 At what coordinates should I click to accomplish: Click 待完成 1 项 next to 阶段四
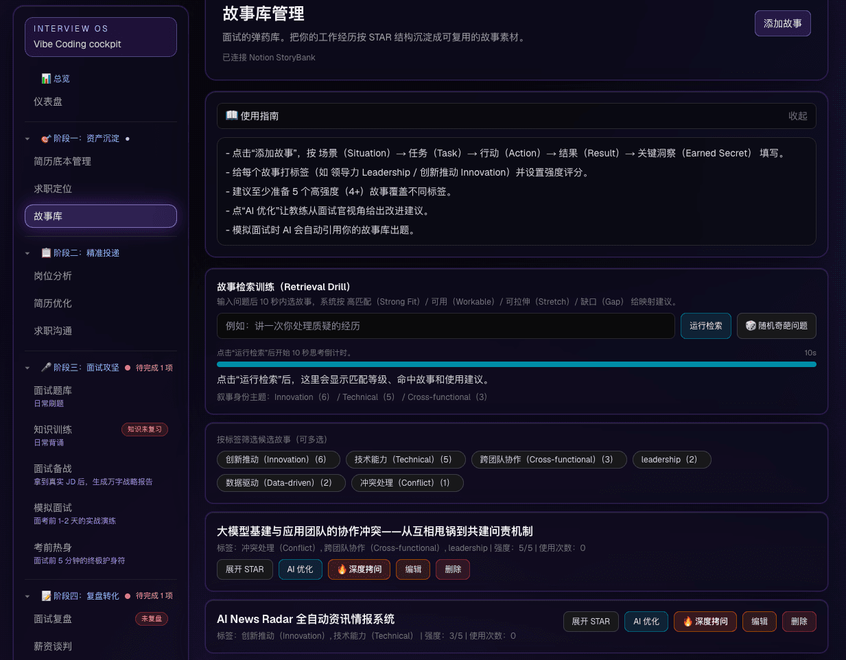coord(154,596)
